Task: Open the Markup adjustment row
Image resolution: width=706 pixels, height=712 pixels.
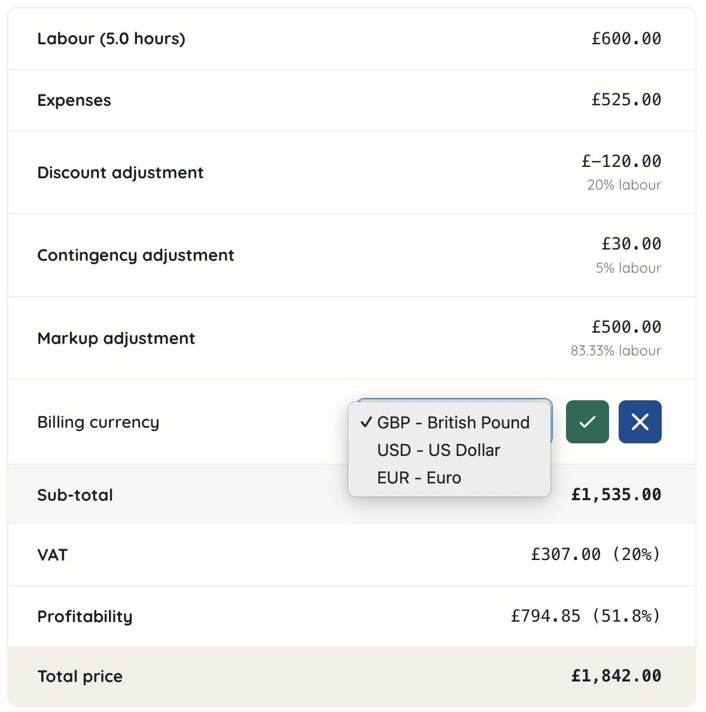Action: pyautogui.click(x=116, y=338)
